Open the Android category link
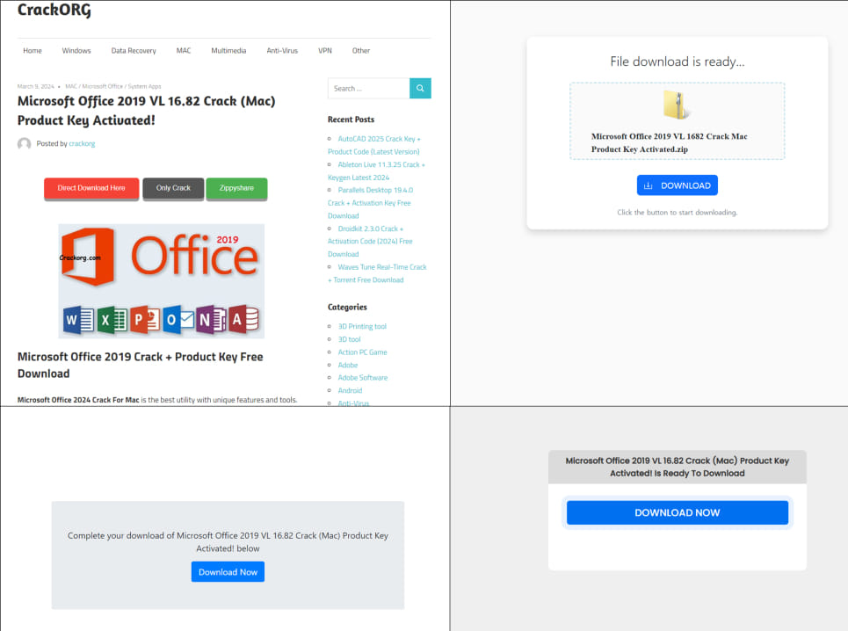Image resolution: width=848 pixels, height=631 pixels. [350, 390]
